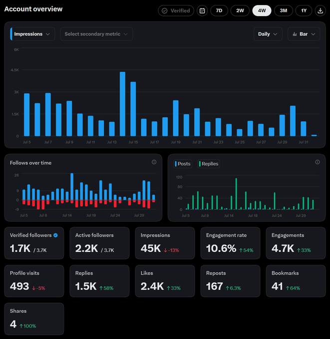Open the Engagements 4.7K stat card
This screenshot has height=339, width=330.
click(296, 243)
